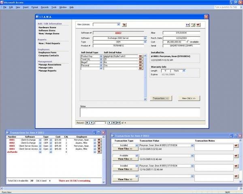Open the Tools menu
This screenshot has height=194, width=243.
pos(54,7)
